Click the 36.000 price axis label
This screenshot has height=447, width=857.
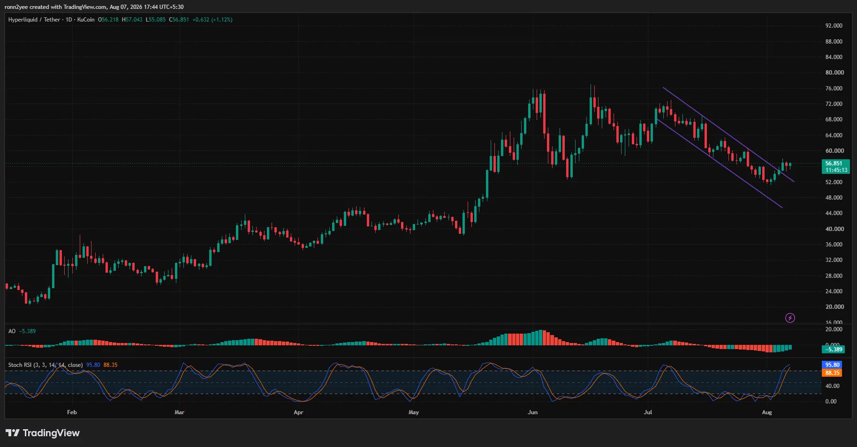click(834, 245)
